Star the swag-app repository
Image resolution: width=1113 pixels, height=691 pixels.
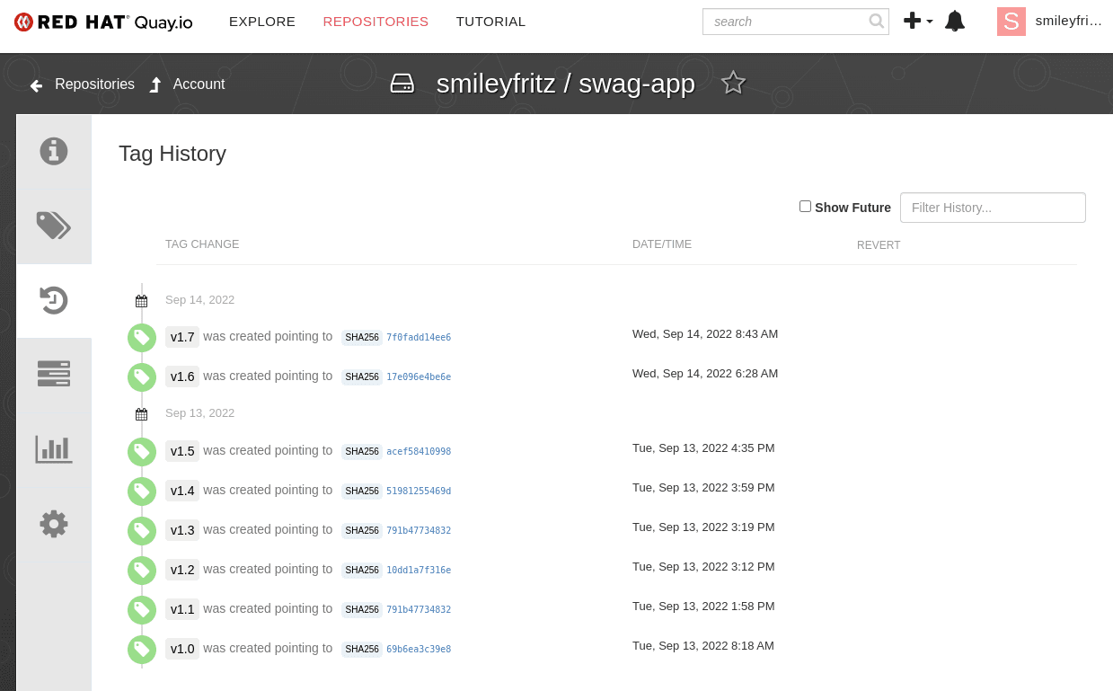coord(734,83)
